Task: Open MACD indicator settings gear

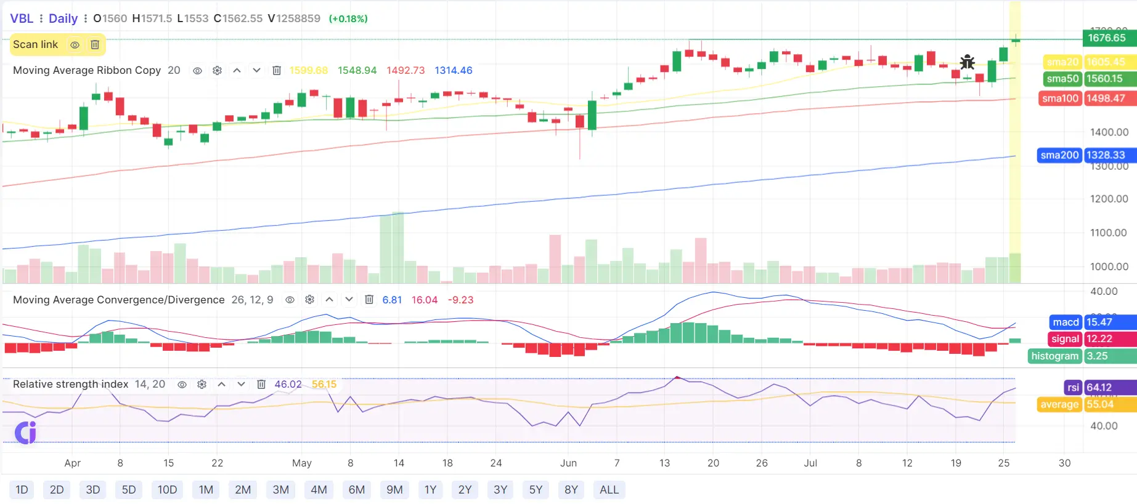Action: [x=309, y=300]
